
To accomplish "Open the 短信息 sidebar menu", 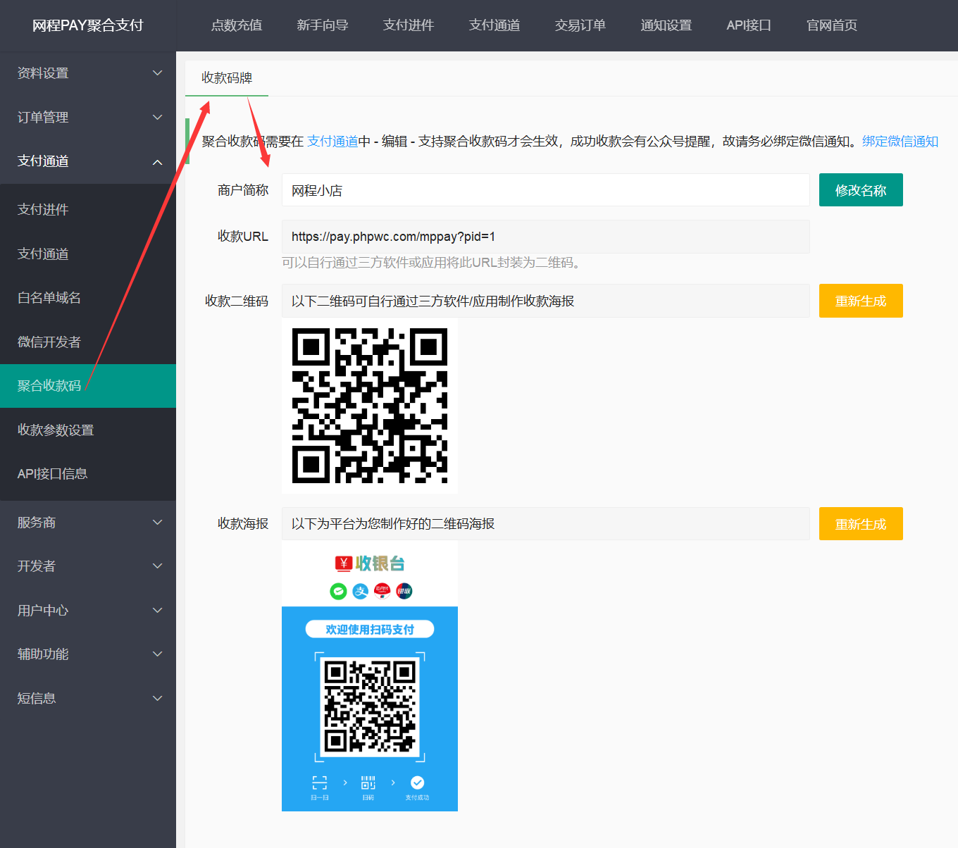I will [x=87, y=699].
